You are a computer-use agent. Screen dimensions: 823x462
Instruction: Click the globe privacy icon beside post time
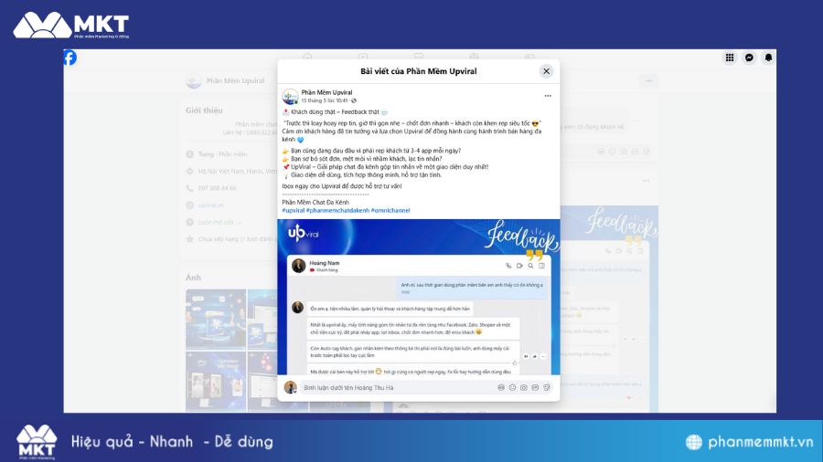(354, 100)
